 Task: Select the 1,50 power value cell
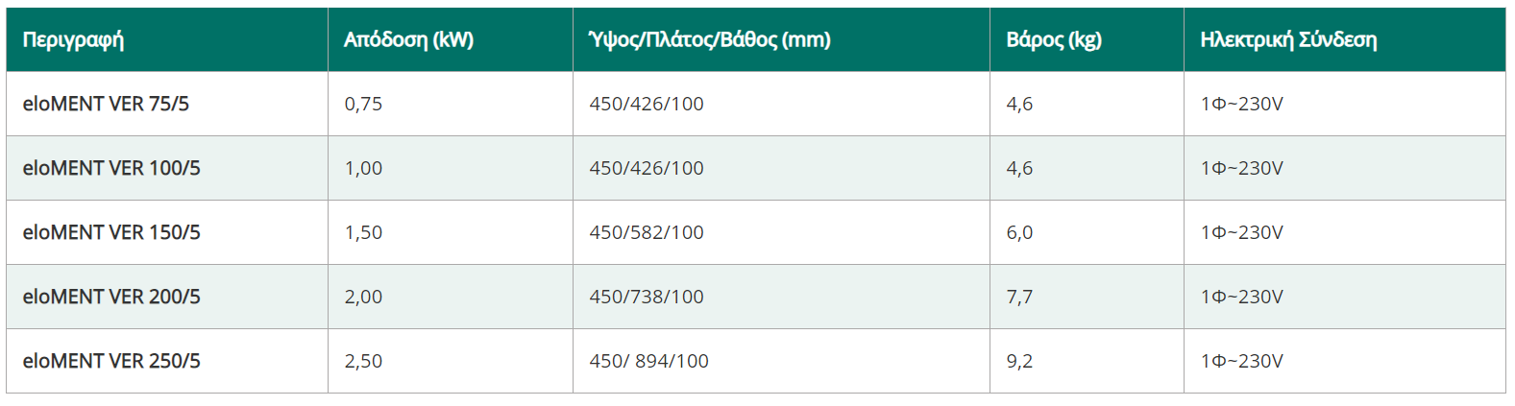click(363, 232)
